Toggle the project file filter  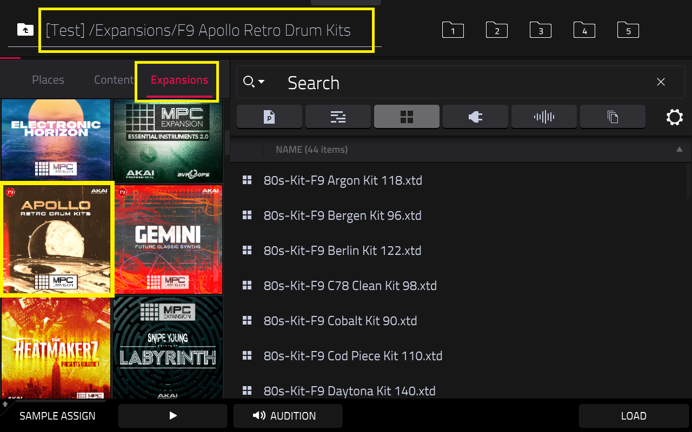(x=269, y=117)
